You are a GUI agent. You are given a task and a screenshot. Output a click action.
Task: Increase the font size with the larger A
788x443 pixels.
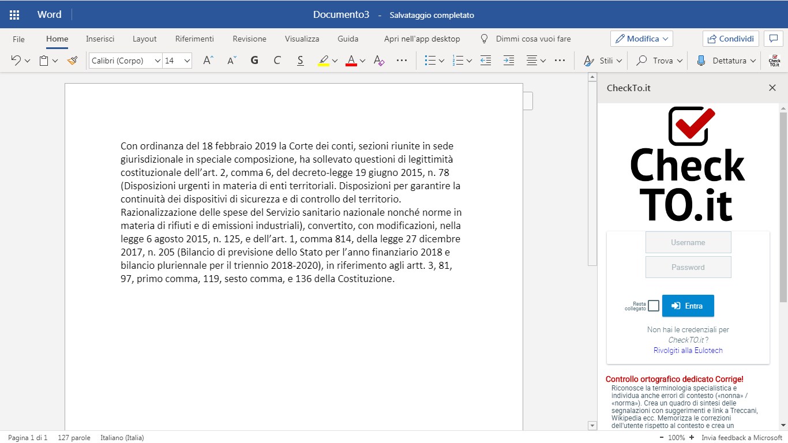pyautogui.click(x=208, y=61)
